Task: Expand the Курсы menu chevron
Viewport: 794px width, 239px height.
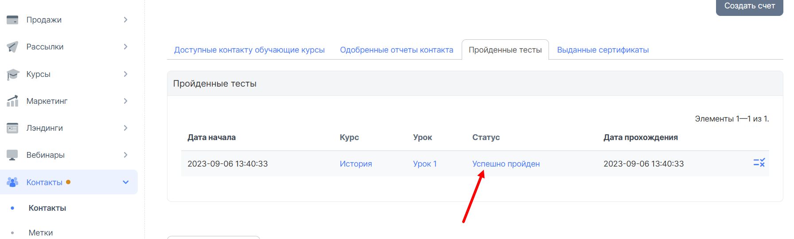Action: [x=125, y=74]
